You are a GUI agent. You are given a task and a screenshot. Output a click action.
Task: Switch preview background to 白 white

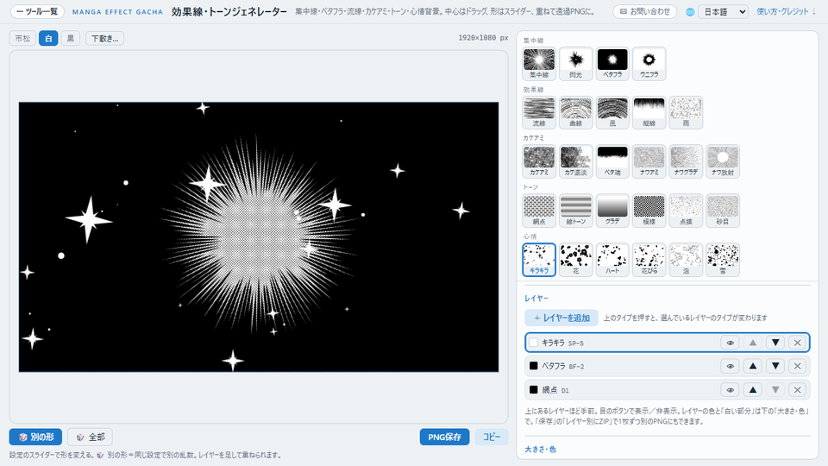point(48,38)
